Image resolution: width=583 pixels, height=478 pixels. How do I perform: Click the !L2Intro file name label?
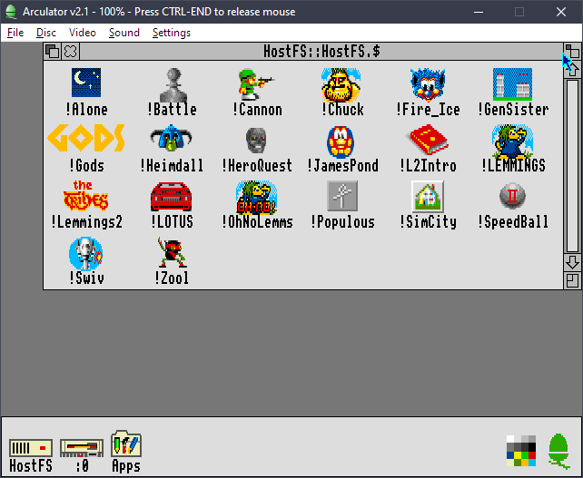[x=428, y=166]
